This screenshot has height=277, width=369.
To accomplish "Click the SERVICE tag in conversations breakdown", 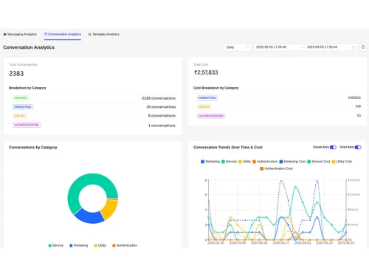I will tap(21, 98).
